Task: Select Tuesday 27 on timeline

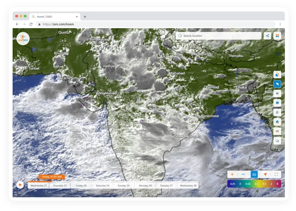Action: point(166,185)
